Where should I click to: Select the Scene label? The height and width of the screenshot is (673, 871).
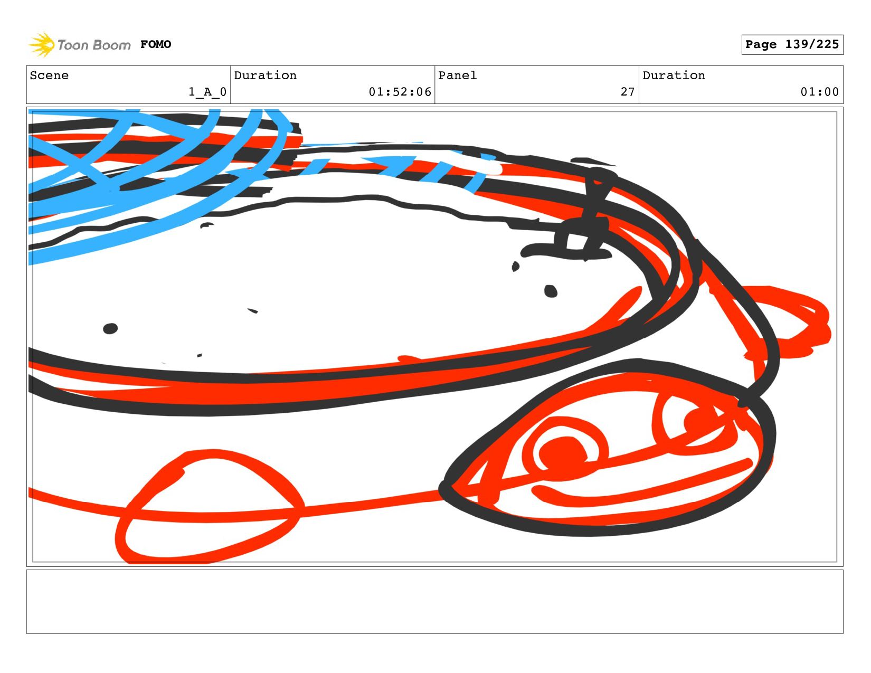click(49, 75)
